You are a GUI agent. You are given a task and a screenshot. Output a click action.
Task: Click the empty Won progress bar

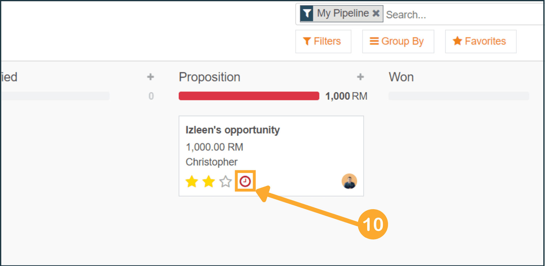tap(459, 96)
